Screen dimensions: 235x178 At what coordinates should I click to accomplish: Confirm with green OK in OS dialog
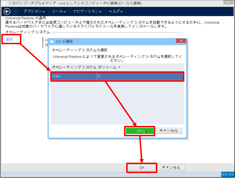[x=139, y=131]
